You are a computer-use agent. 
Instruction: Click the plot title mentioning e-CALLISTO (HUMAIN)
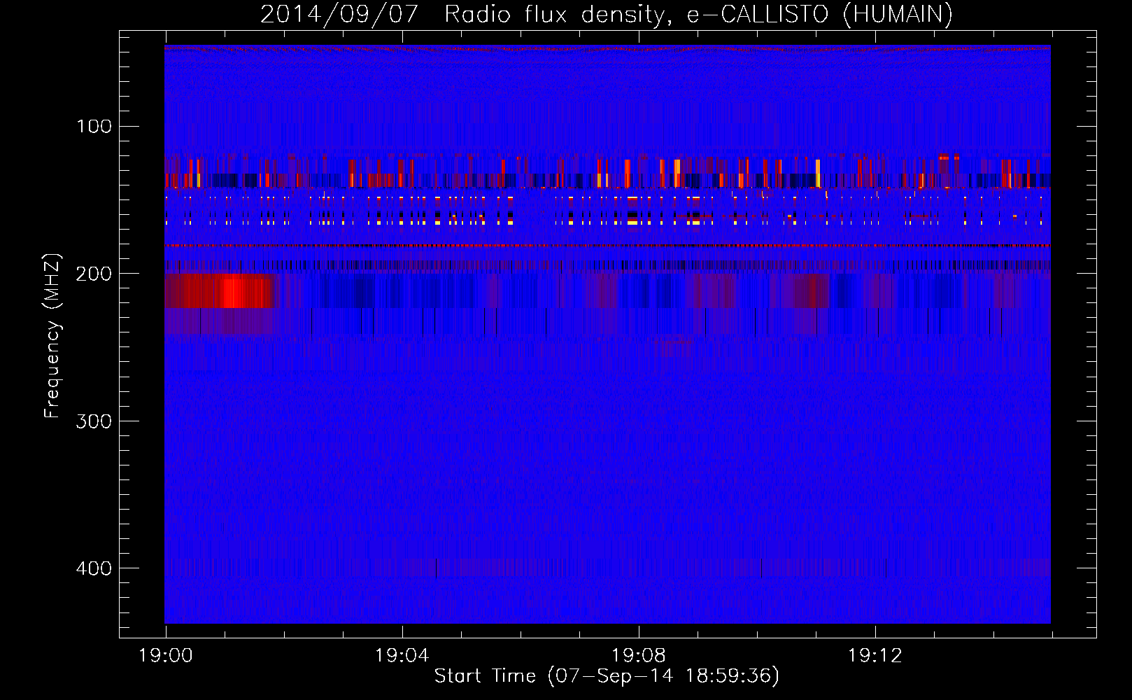(607, 14)
